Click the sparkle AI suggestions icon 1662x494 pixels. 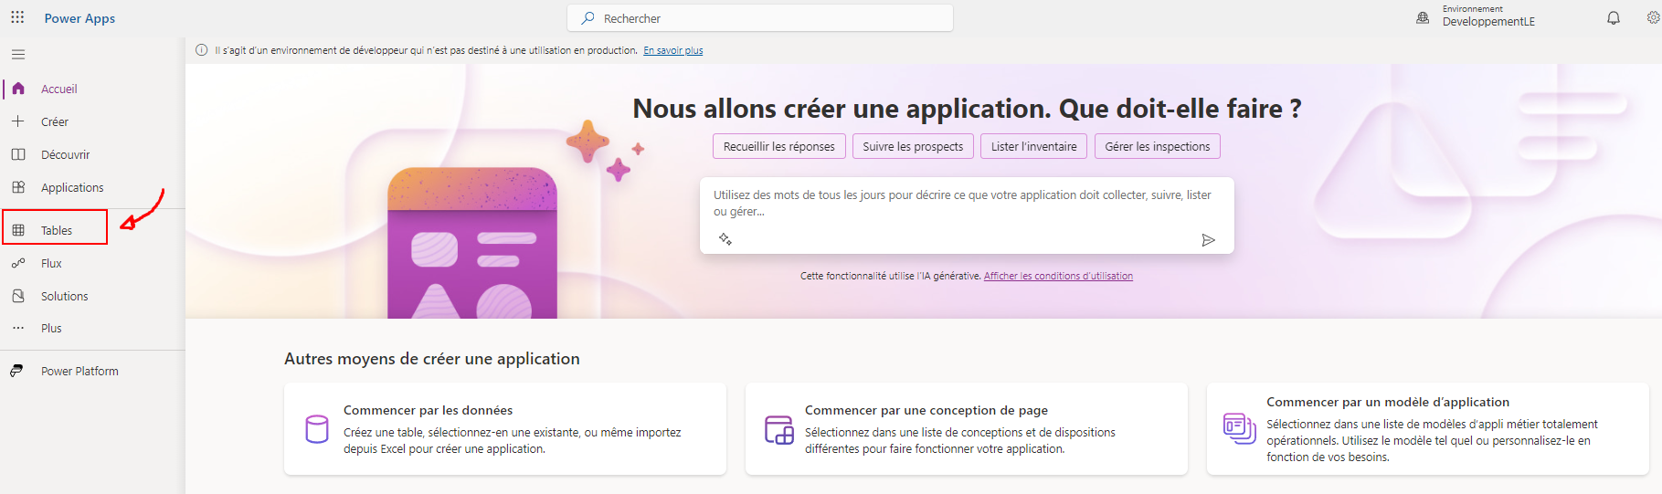coord(725,239)
